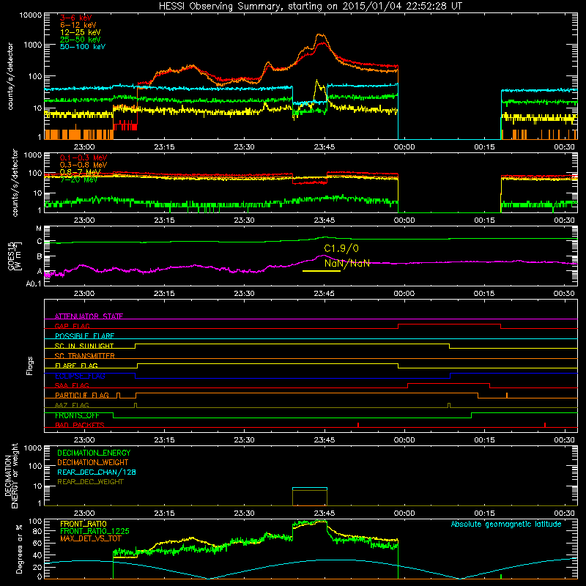Click the 00:30 tick under the decimation plot
The width and height of the screenshot is (586, 586).
click(x=564, y=513)
